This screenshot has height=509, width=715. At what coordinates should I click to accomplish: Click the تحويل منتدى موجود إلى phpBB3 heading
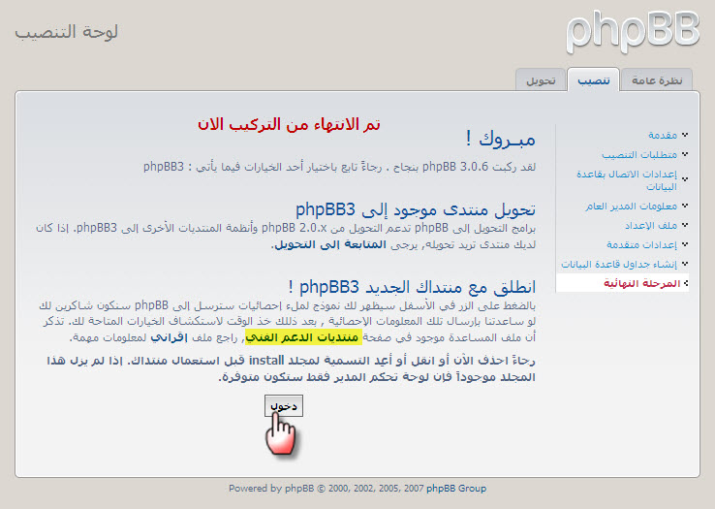point(416,209)
